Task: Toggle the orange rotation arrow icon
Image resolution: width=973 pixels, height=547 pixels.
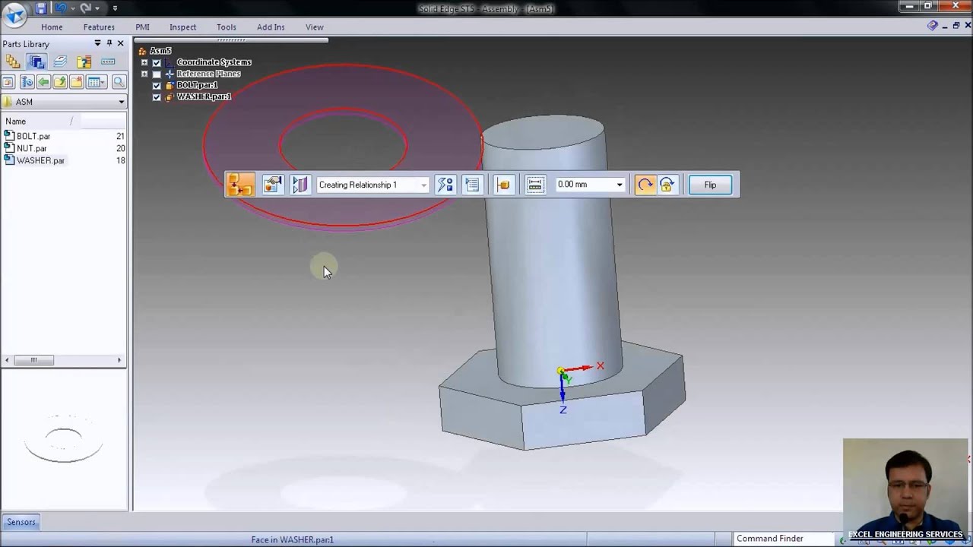Action: click(x=645, y=185)
